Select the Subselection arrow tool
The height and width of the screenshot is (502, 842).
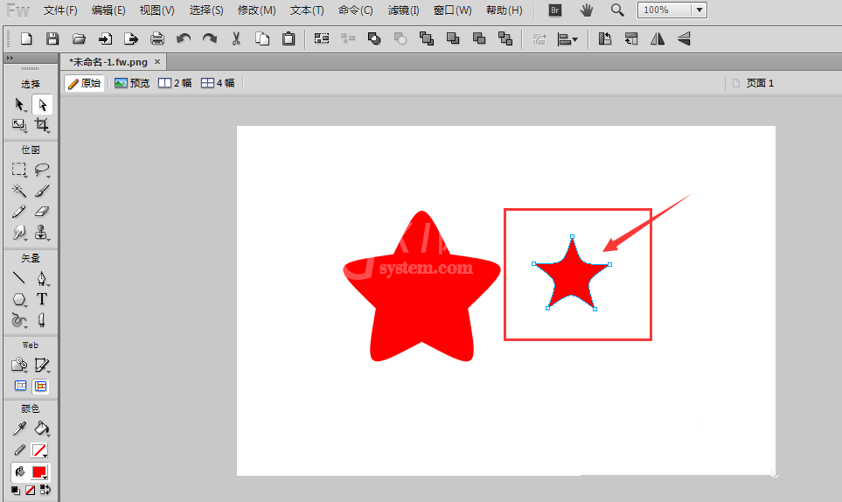tap(42, 105)
